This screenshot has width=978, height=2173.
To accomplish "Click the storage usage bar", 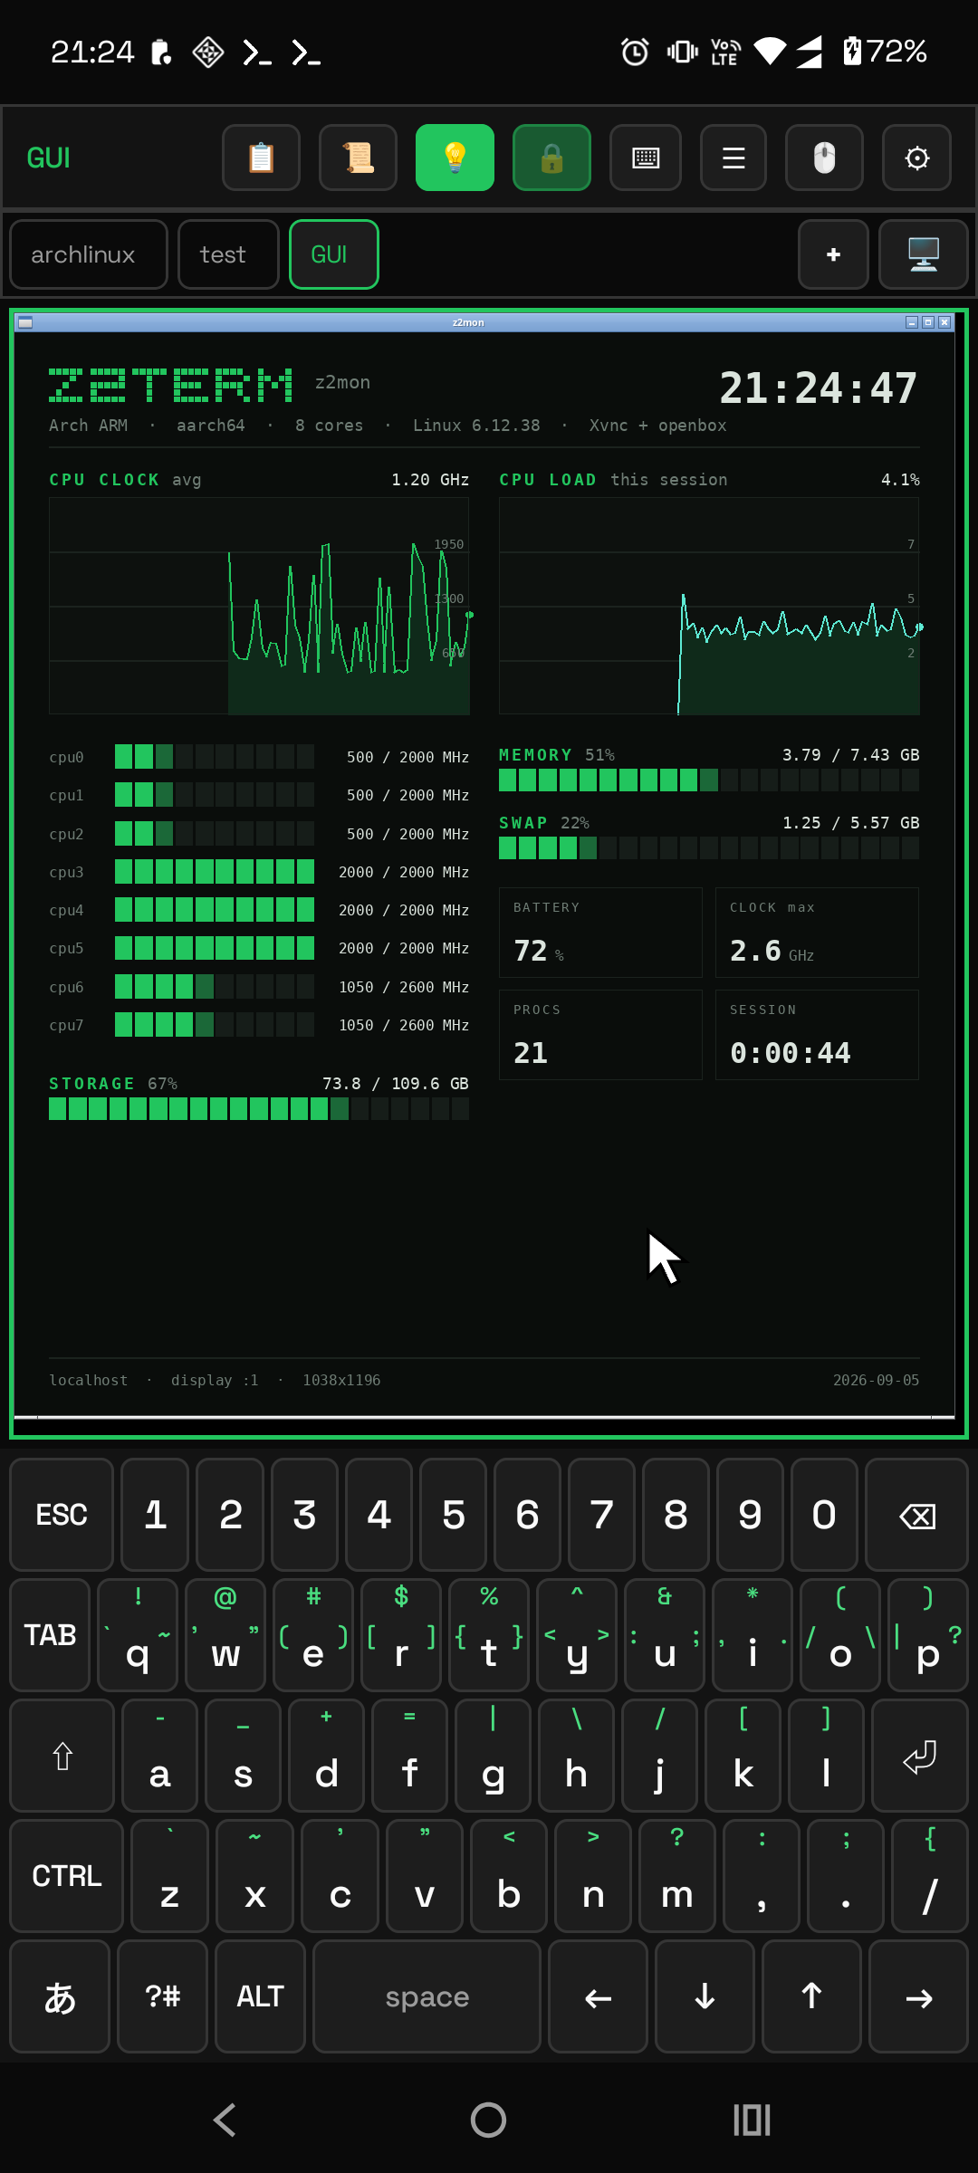I will click(259, 1108).
